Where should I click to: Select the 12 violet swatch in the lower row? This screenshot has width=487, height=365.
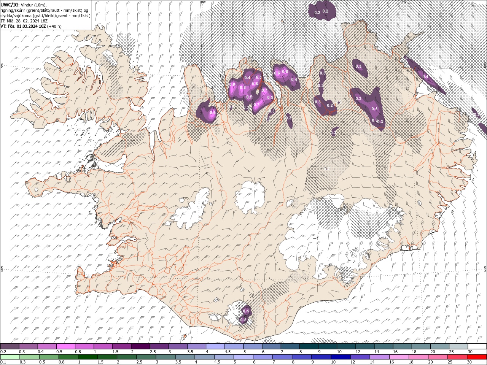(x=360, y=357)
